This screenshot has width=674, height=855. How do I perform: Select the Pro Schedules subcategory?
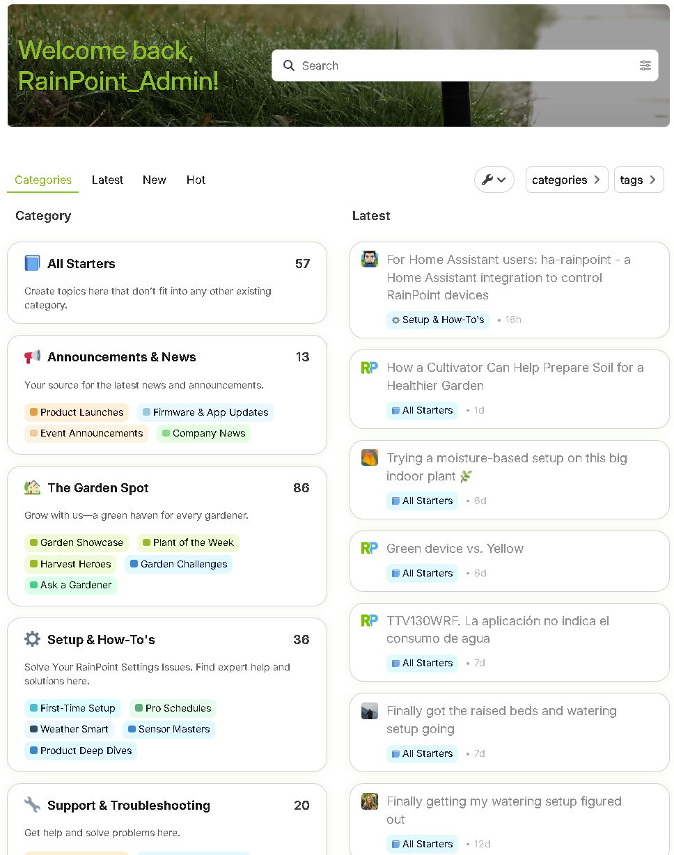tap(173, 708)
